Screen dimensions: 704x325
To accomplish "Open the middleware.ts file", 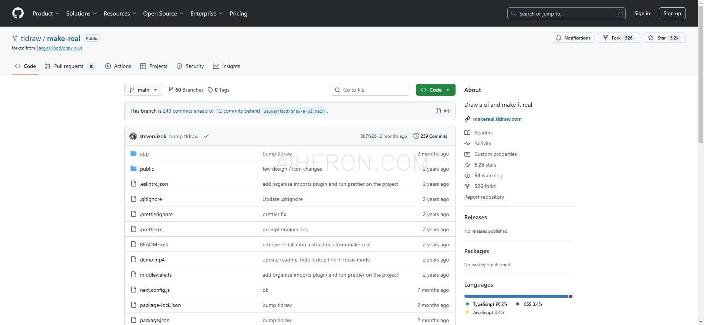I will coord(156,275).
